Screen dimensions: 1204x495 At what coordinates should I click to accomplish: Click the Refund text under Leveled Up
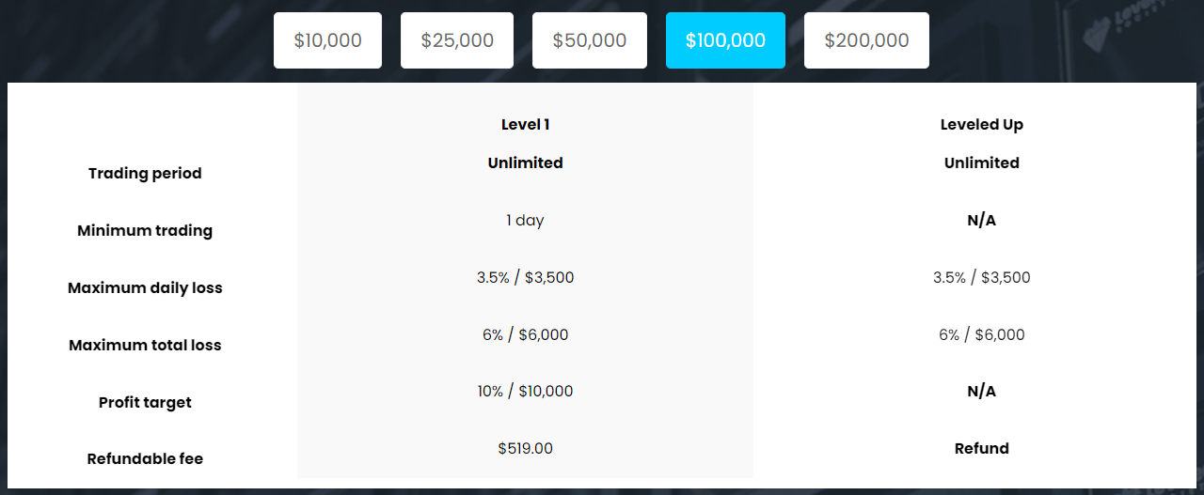(981, 449)
